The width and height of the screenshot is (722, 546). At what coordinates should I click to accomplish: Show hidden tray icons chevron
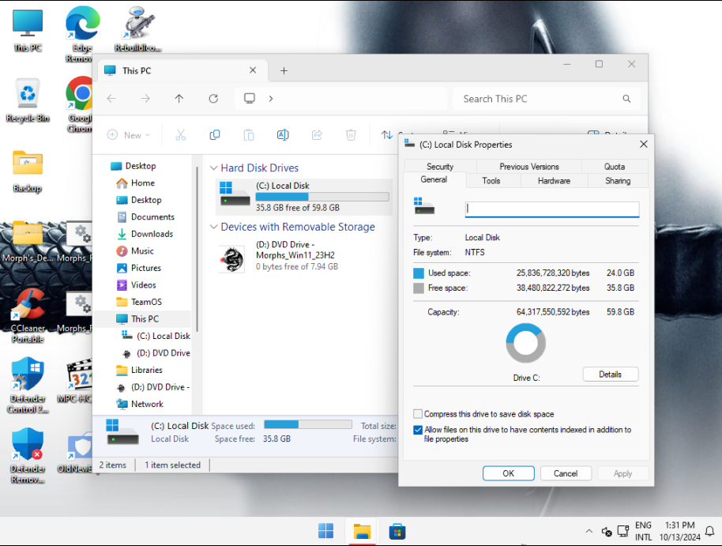click(589, 531)
